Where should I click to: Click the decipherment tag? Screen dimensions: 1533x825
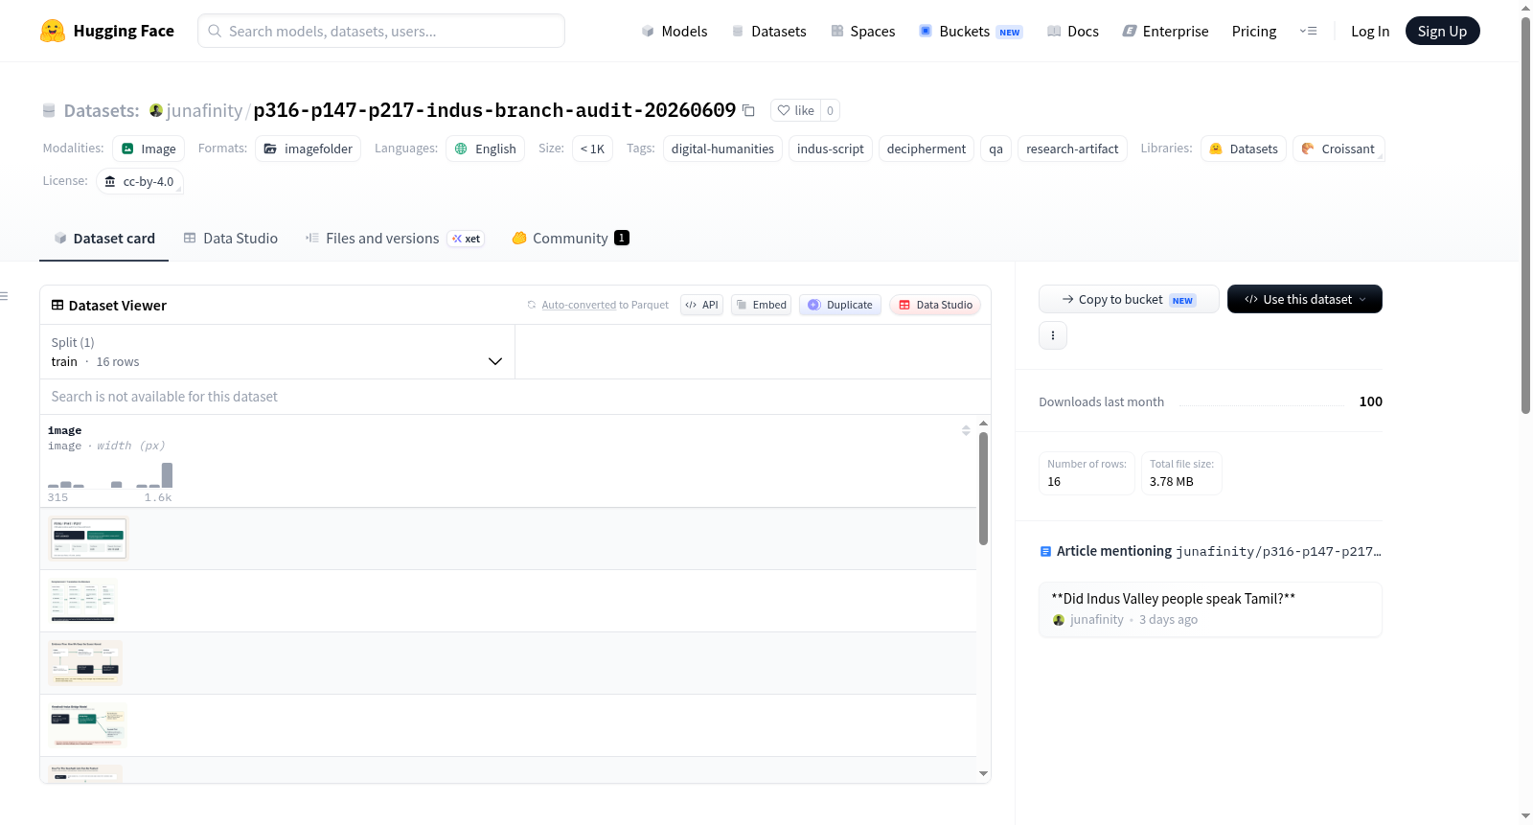point(927,149)
